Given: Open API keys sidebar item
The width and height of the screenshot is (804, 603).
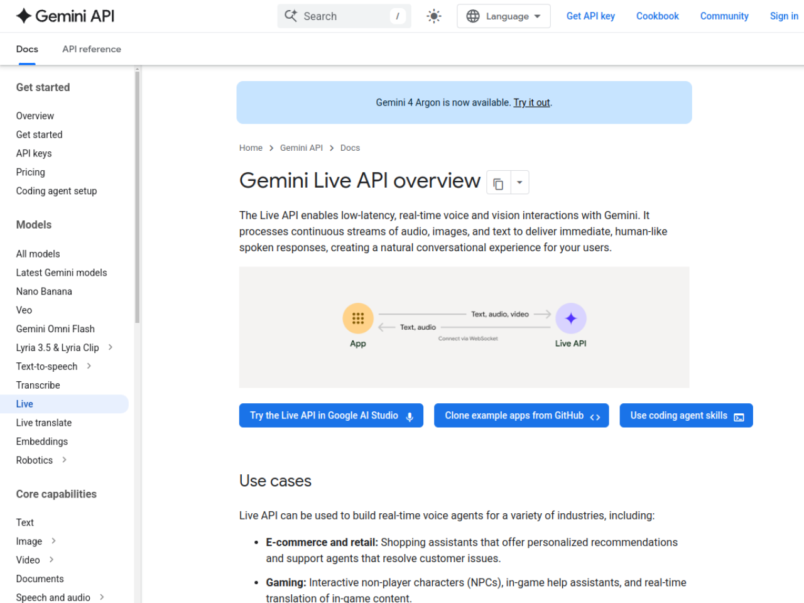Looking at the screenshot, I should pyautogui.click(x=34, y=153).
